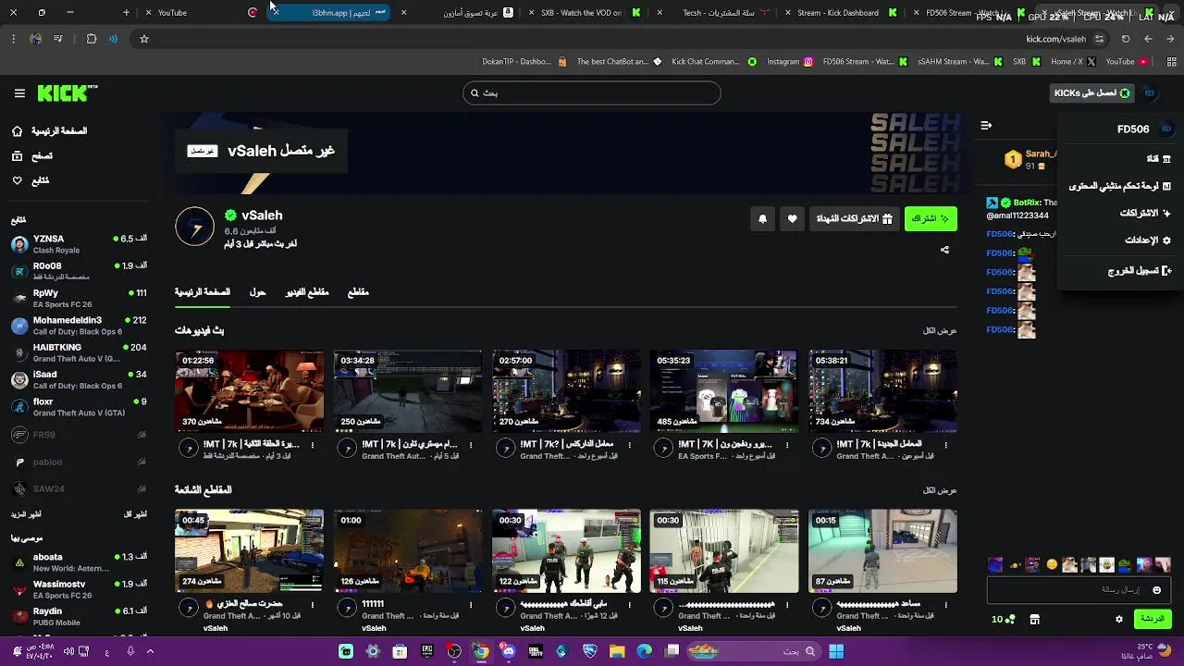Click the green اشتراك subscribe button
1184x666 pixels.
tap(931, 218)
